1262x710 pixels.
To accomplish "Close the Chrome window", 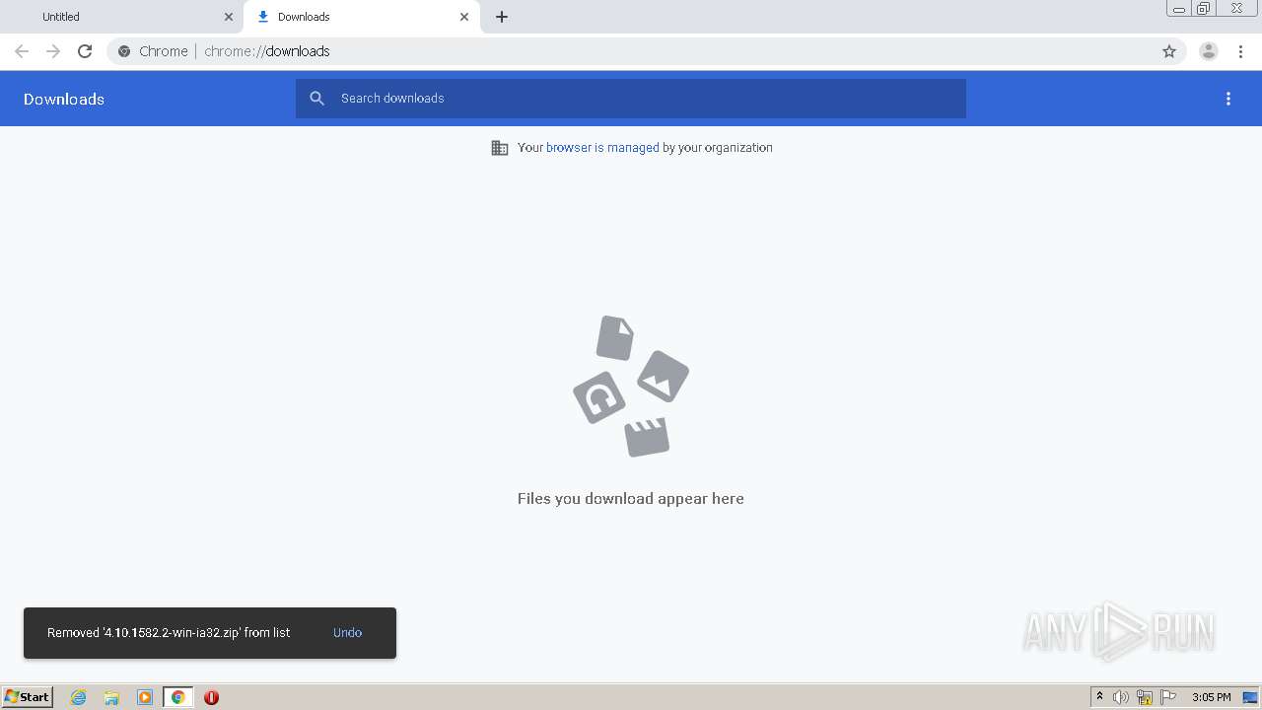I will pos(1236,9).
